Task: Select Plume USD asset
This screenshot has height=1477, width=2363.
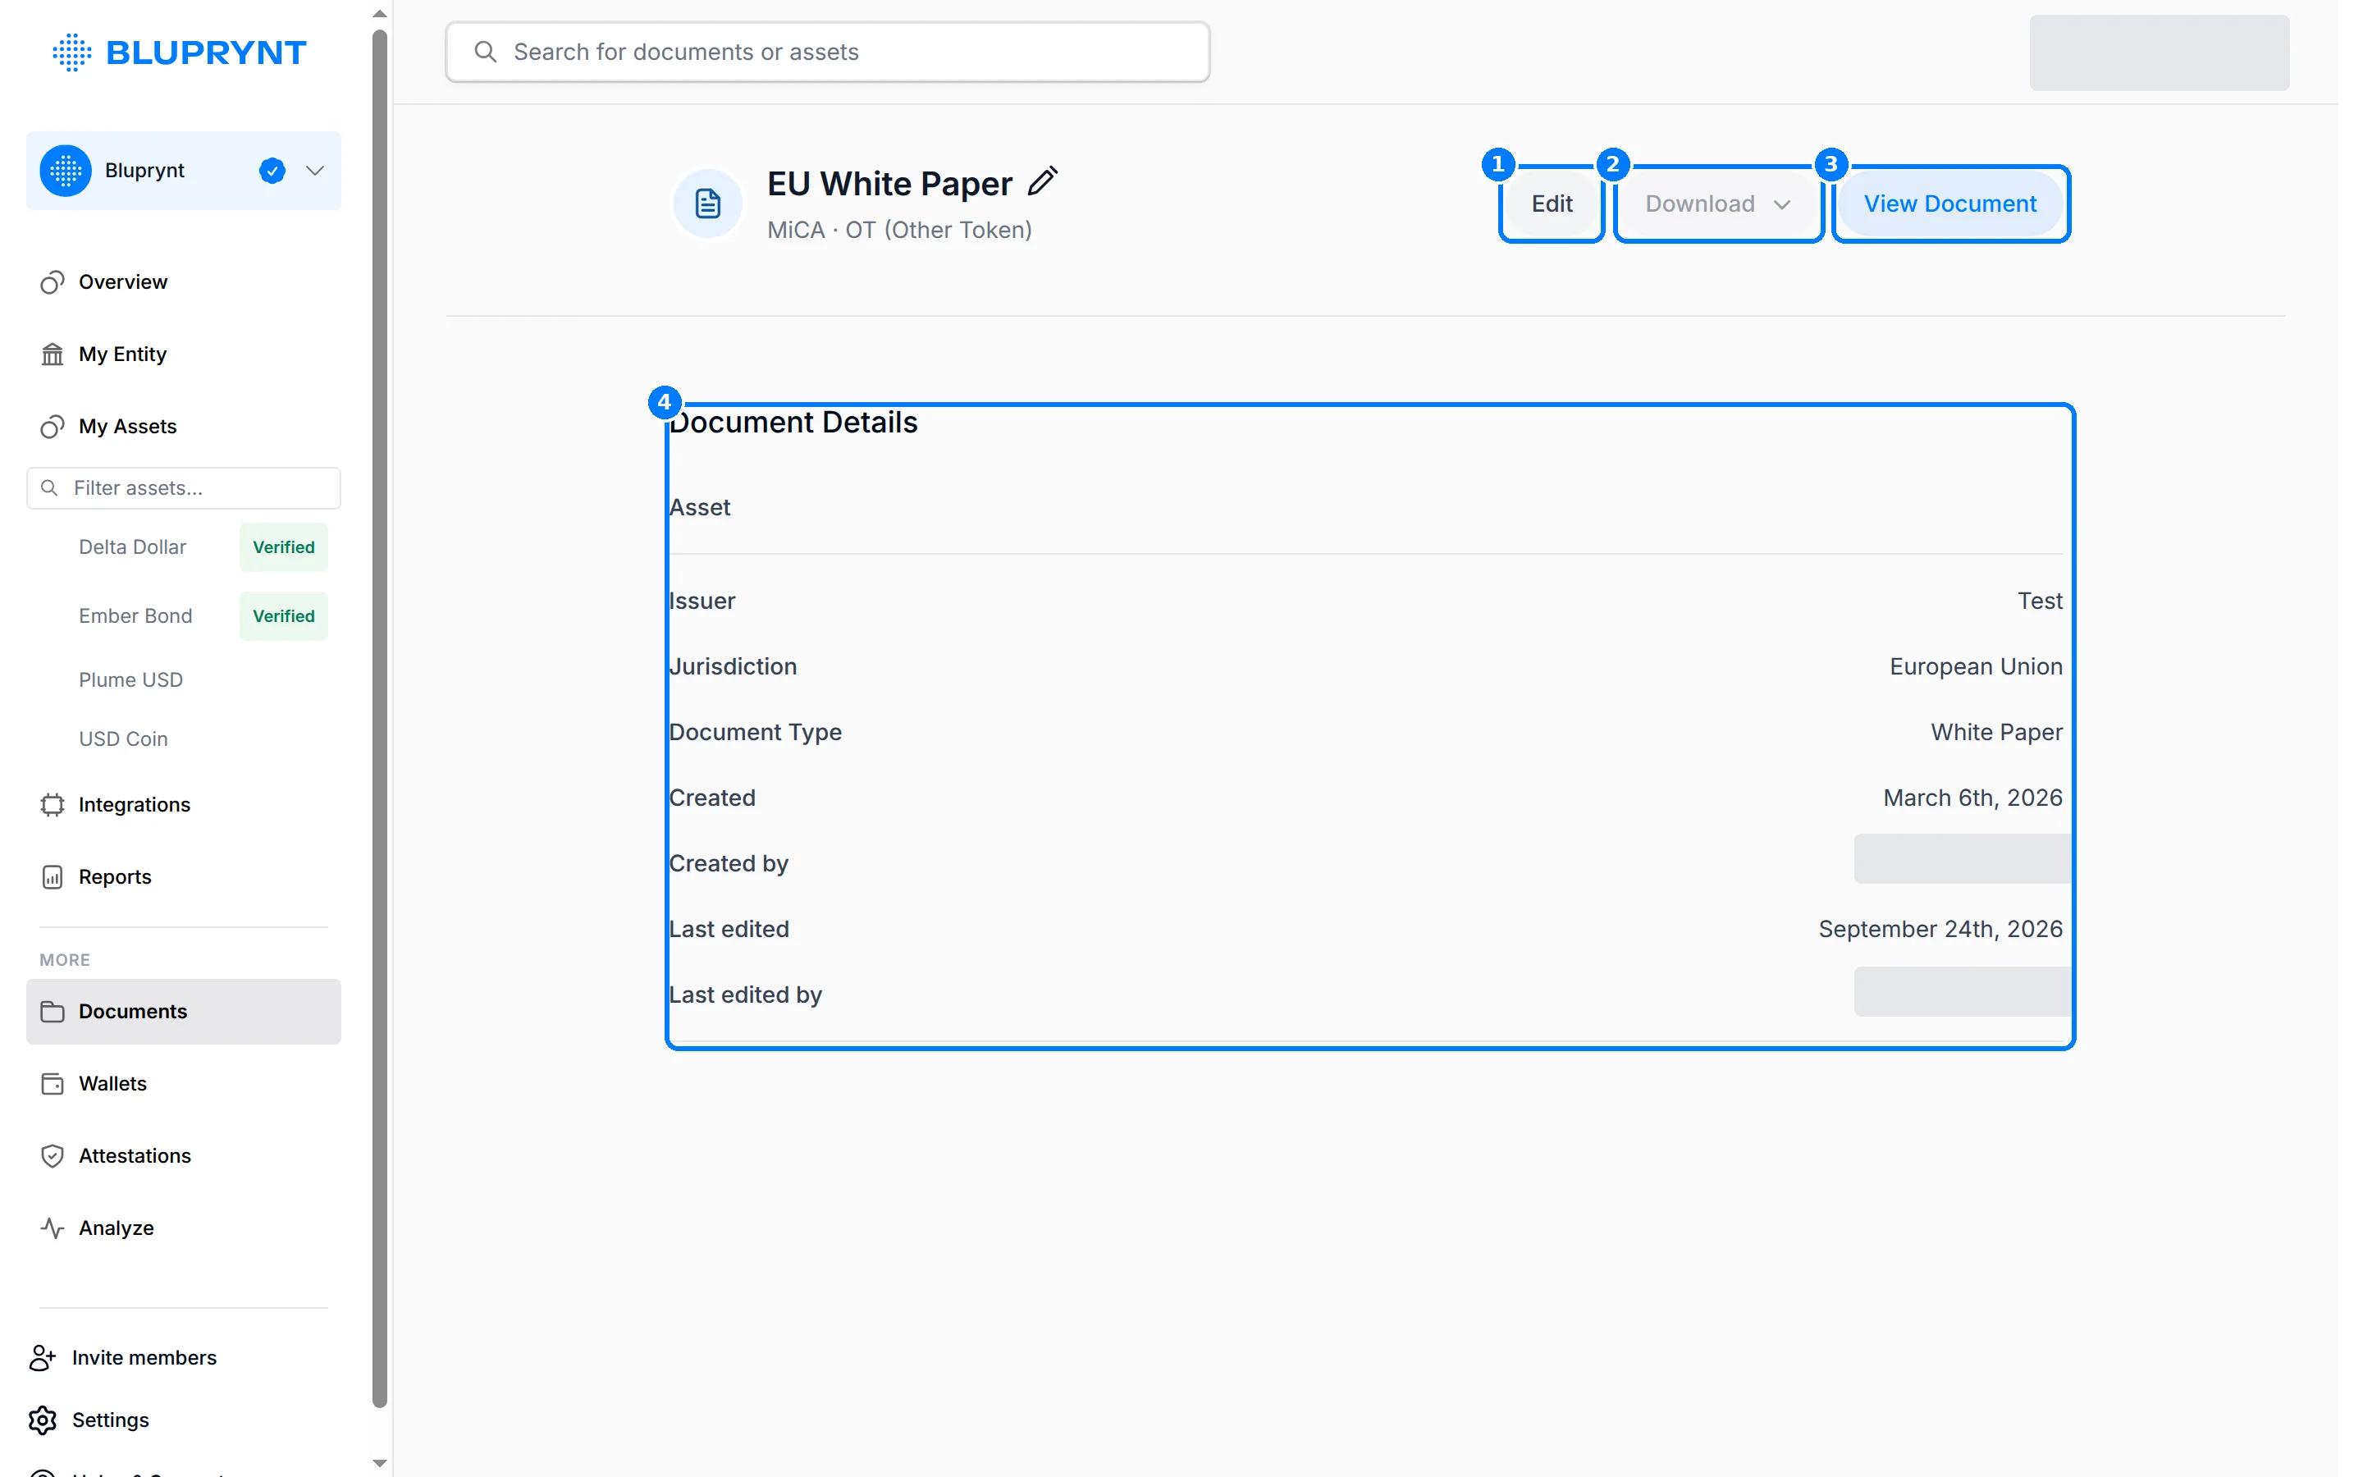Action: [130, 680]
